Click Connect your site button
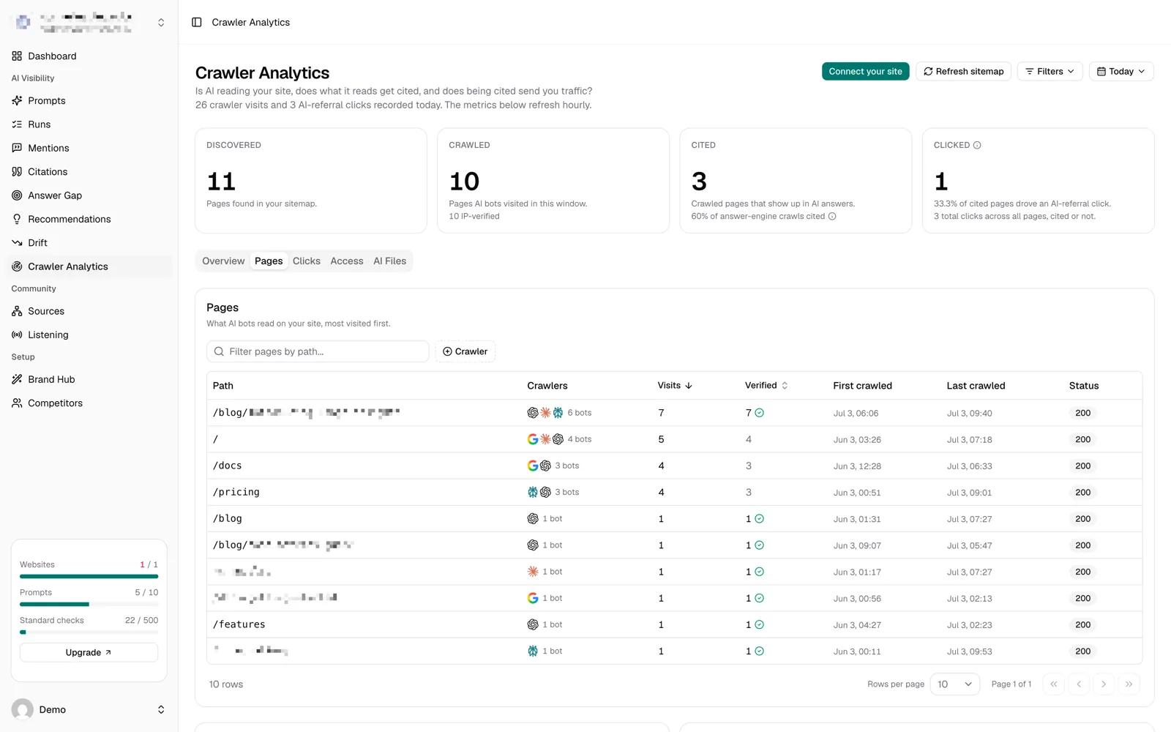The width and height of the screenshot is (1171, 732). pyautogui.click(x=866, y=71)
